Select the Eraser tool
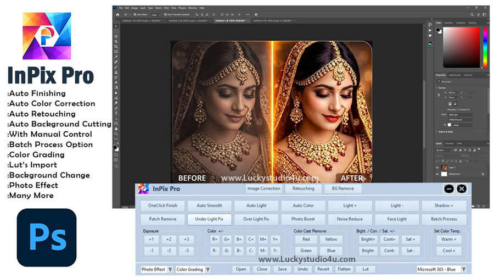Image resolution: width=494 pixels, height=278 pixels. pyautogui.click(x=116, y=82)
